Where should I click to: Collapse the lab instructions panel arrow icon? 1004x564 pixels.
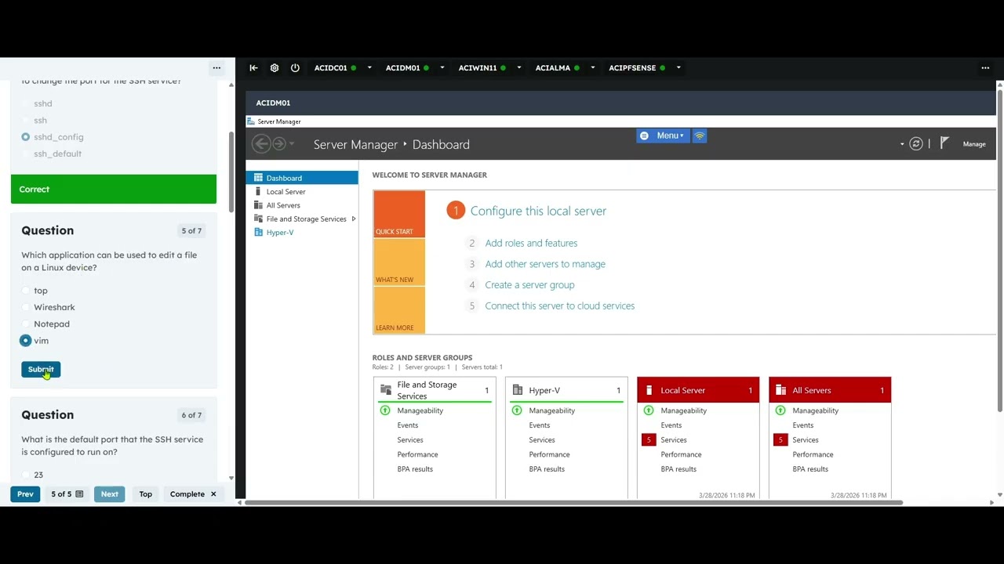pyautogui.click(x=253, y=68)
